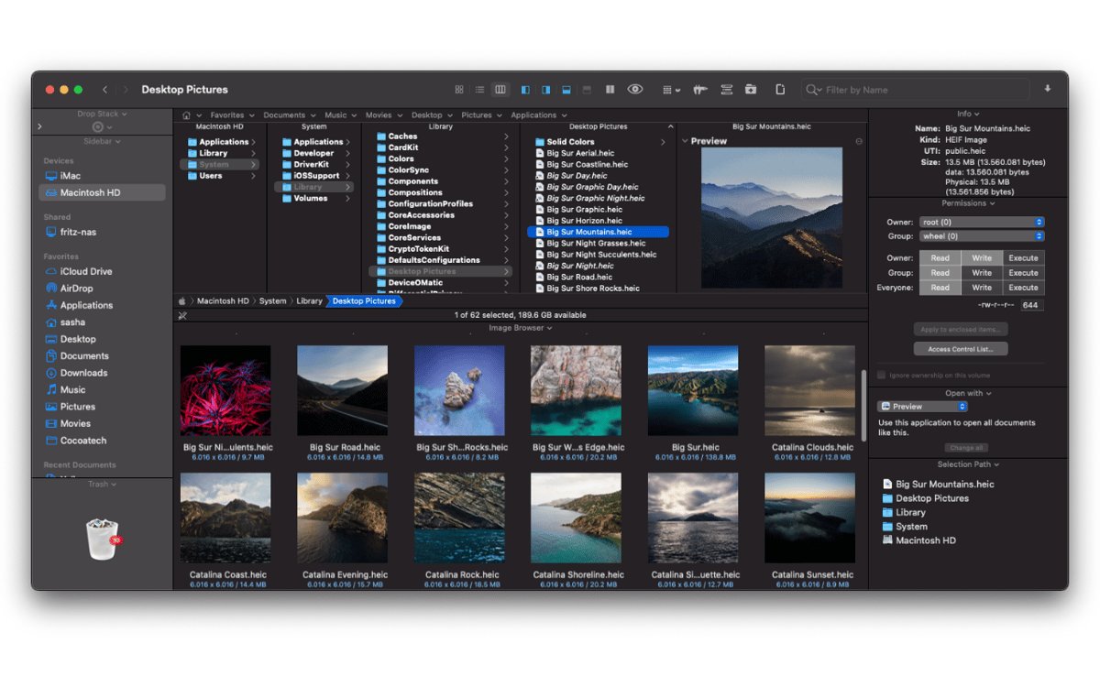Viewport: 1100px width, 687px height.
Task: Open the Owner root (0) dropdown
Action: pyautogui.click(x=982, y=222)
